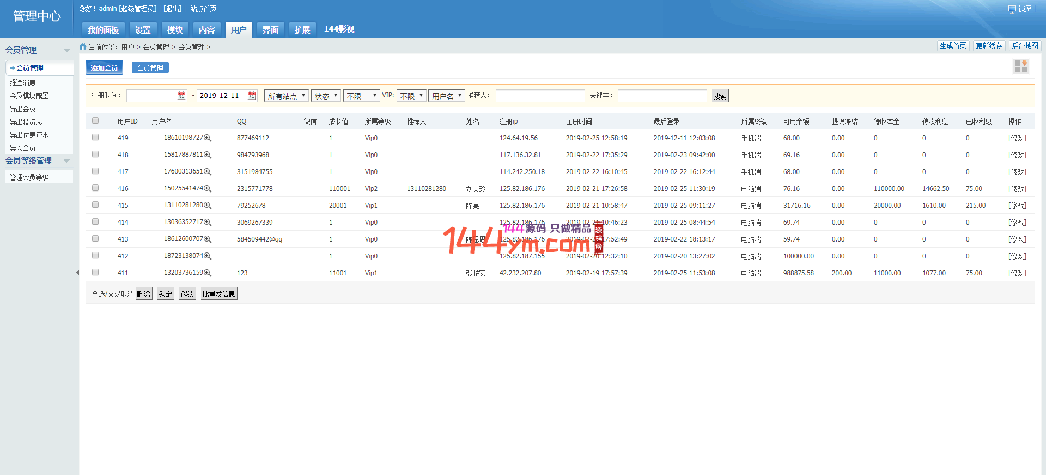Click magnifier icon next to user 18610198727
1046x475 pixels.
pyautogui.click(x=208, y=138)
